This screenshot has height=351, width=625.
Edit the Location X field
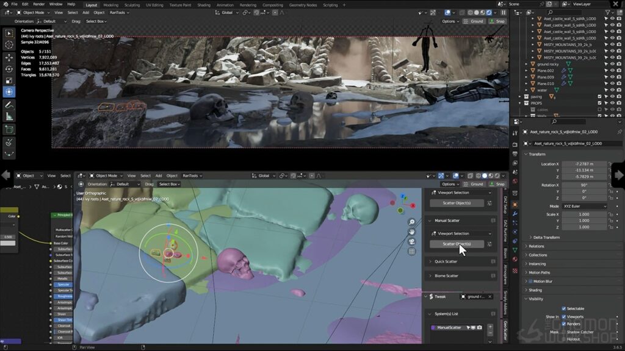(x=585, y=163)
